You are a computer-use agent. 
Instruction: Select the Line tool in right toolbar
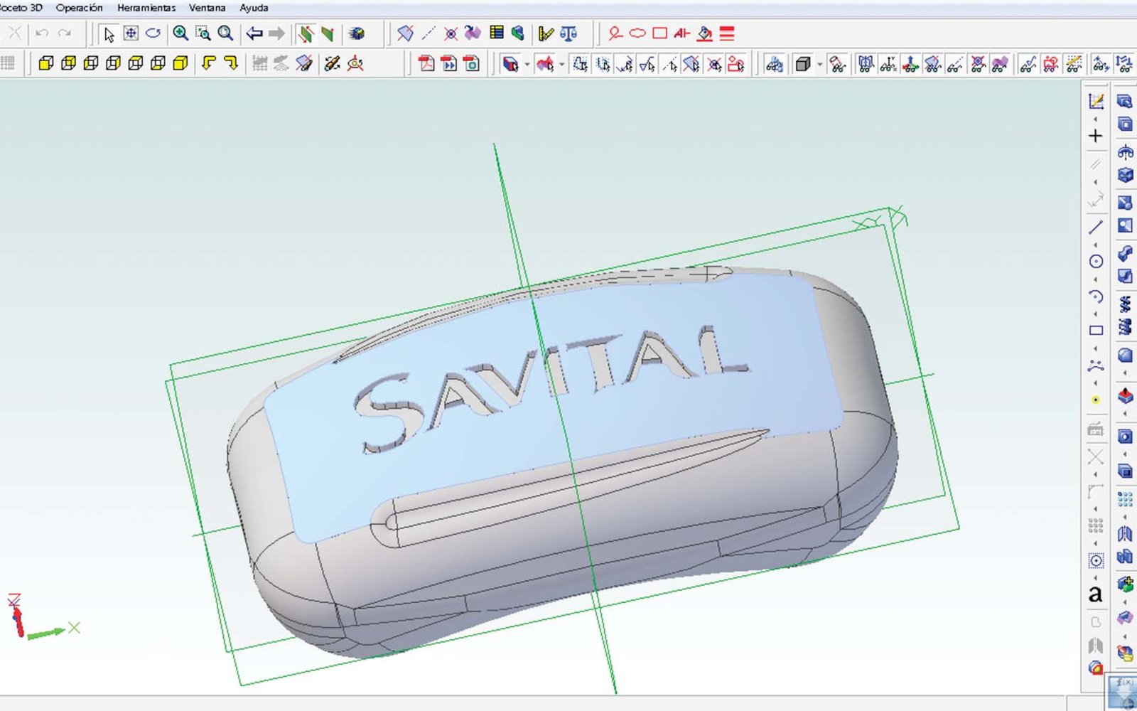coord(1096,228)
